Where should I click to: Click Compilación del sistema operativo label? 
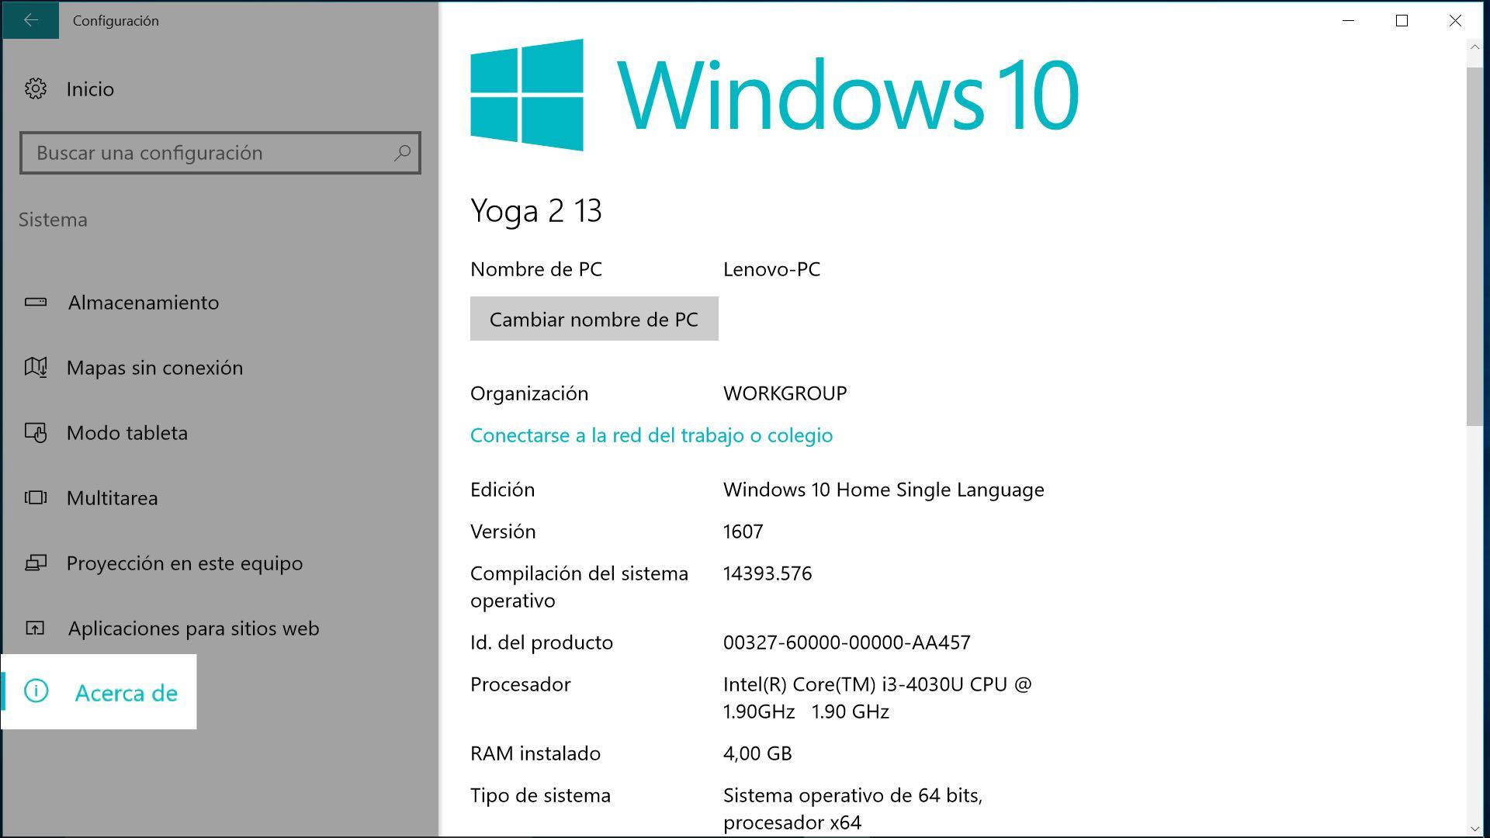[579, 587]
